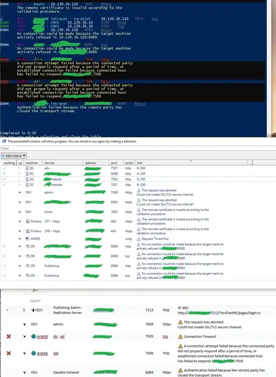This screenshot has width=276, height=377.
Task: Click the info icon beside 302 in email
Action: (x=179, y=308)
